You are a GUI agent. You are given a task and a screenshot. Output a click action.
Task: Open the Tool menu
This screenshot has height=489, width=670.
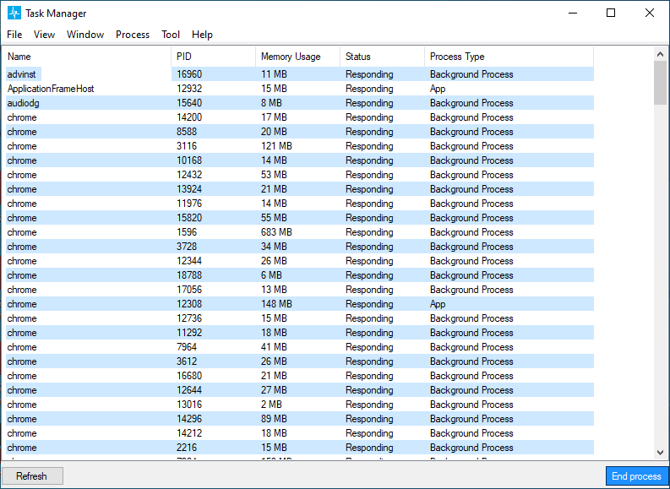pyautogui.click(x=171, y=35)
